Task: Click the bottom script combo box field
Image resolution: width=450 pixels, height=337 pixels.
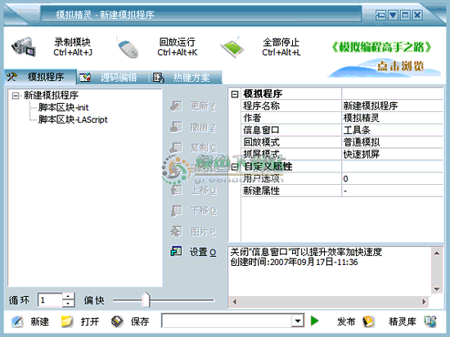Action: 227,321
